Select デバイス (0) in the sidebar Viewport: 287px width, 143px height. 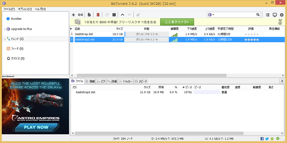18,58
